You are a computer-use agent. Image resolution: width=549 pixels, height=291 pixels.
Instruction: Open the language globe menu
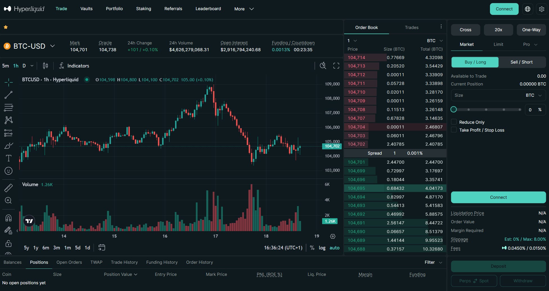tap(528, 9)
